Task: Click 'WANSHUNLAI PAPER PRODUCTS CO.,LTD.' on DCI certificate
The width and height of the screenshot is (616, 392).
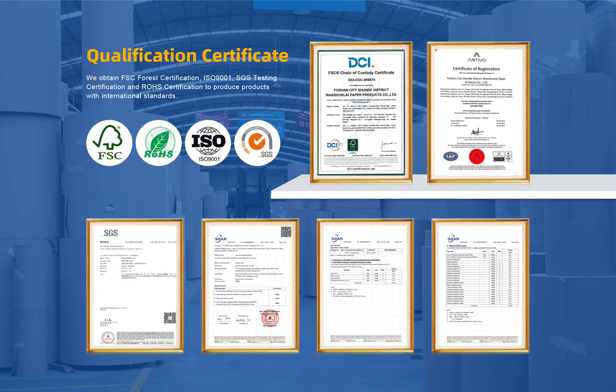Action: [362, 95]
